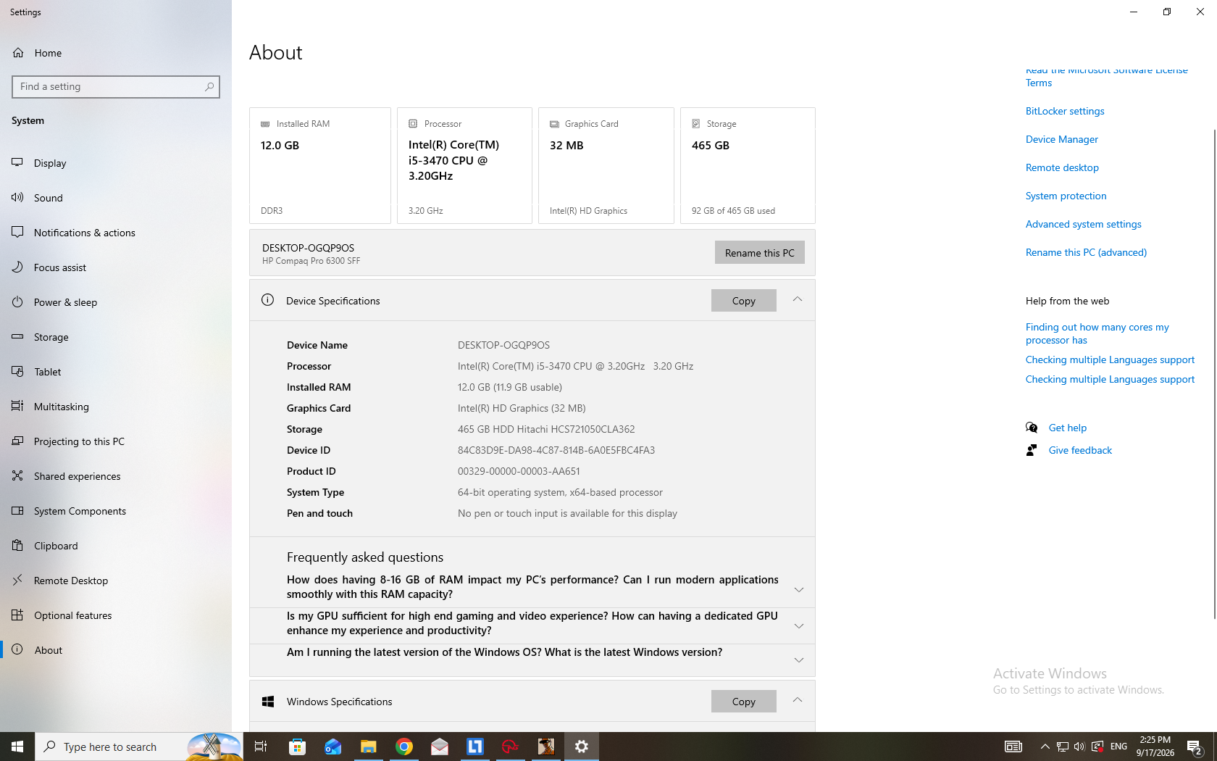Open Microsoft Store from the taskbar
This screenshot has width=1217, height=761.
pyautogui.click(x=297, y=747)
